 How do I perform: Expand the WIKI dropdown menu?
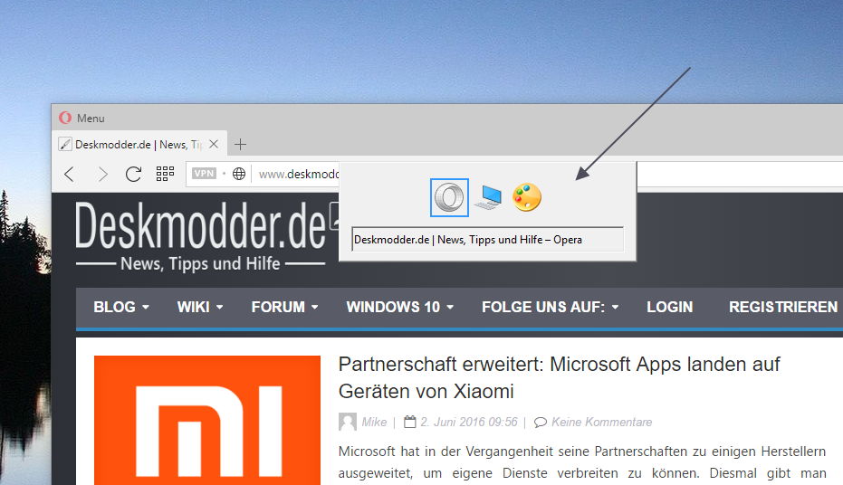[x=199, y=307]
